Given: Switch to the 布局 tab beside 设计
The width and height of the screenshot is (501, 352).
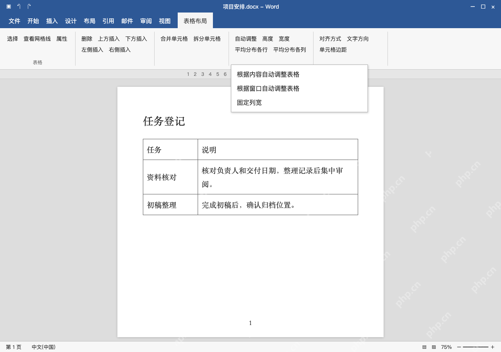Looking at the screenshot, I should pyautogui.click(x=90, y=21).
